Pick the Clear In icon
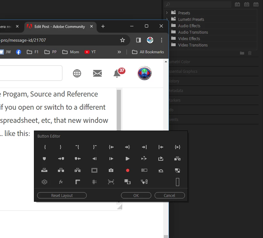The image size is (263, 238). pos(77,147)
